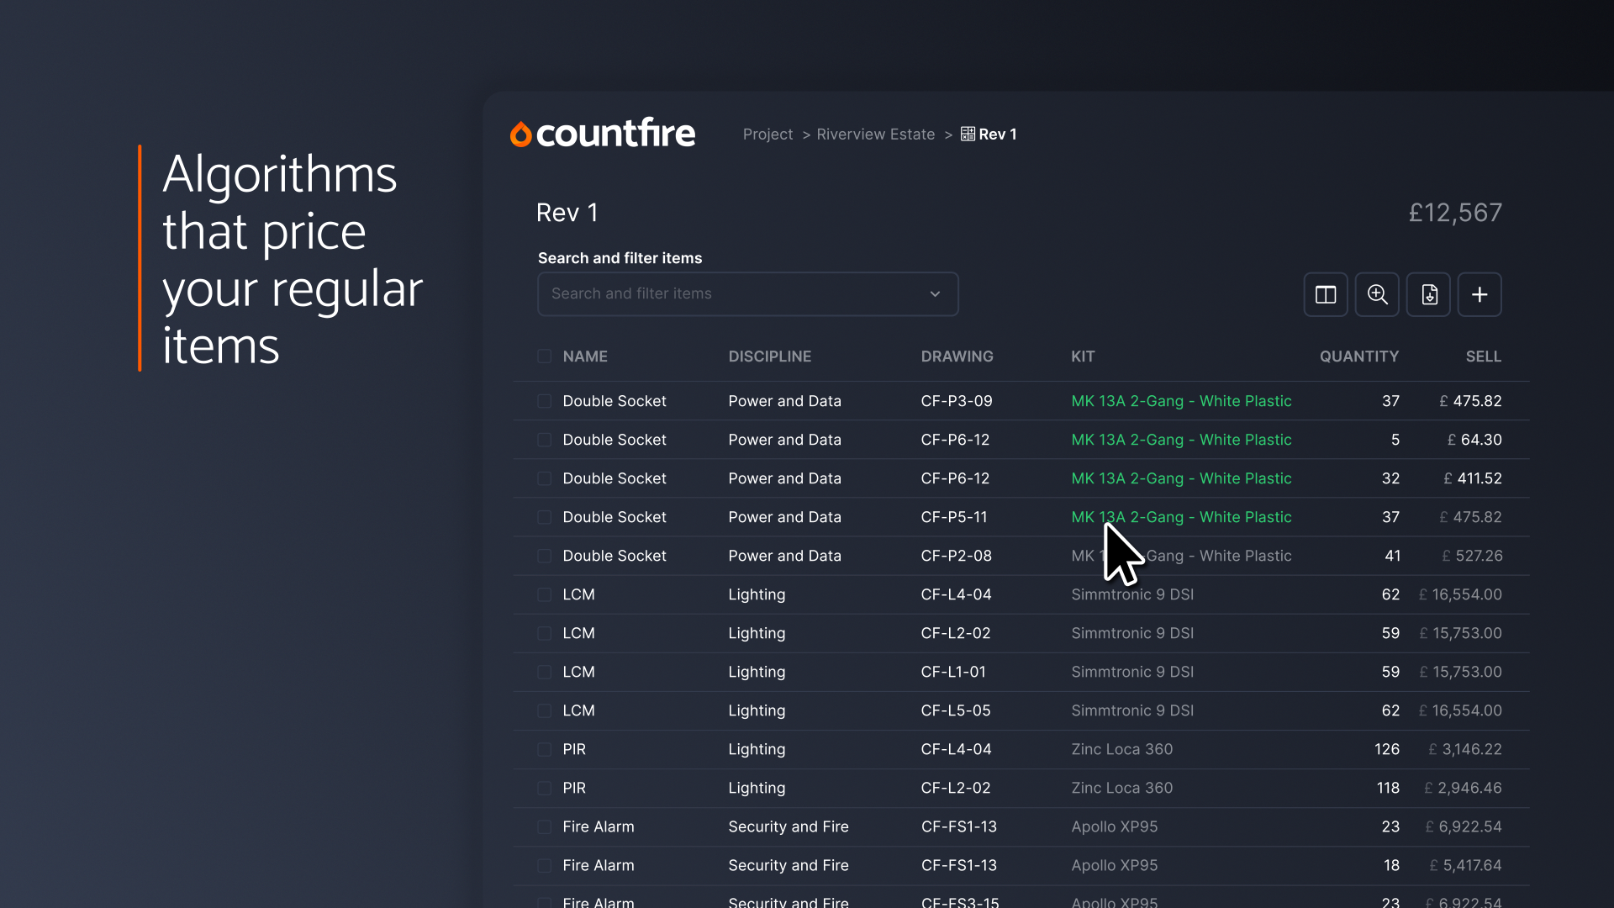Click the Simmtronic 9 DSI kit for CF-L2-02

click(1131, 633)
